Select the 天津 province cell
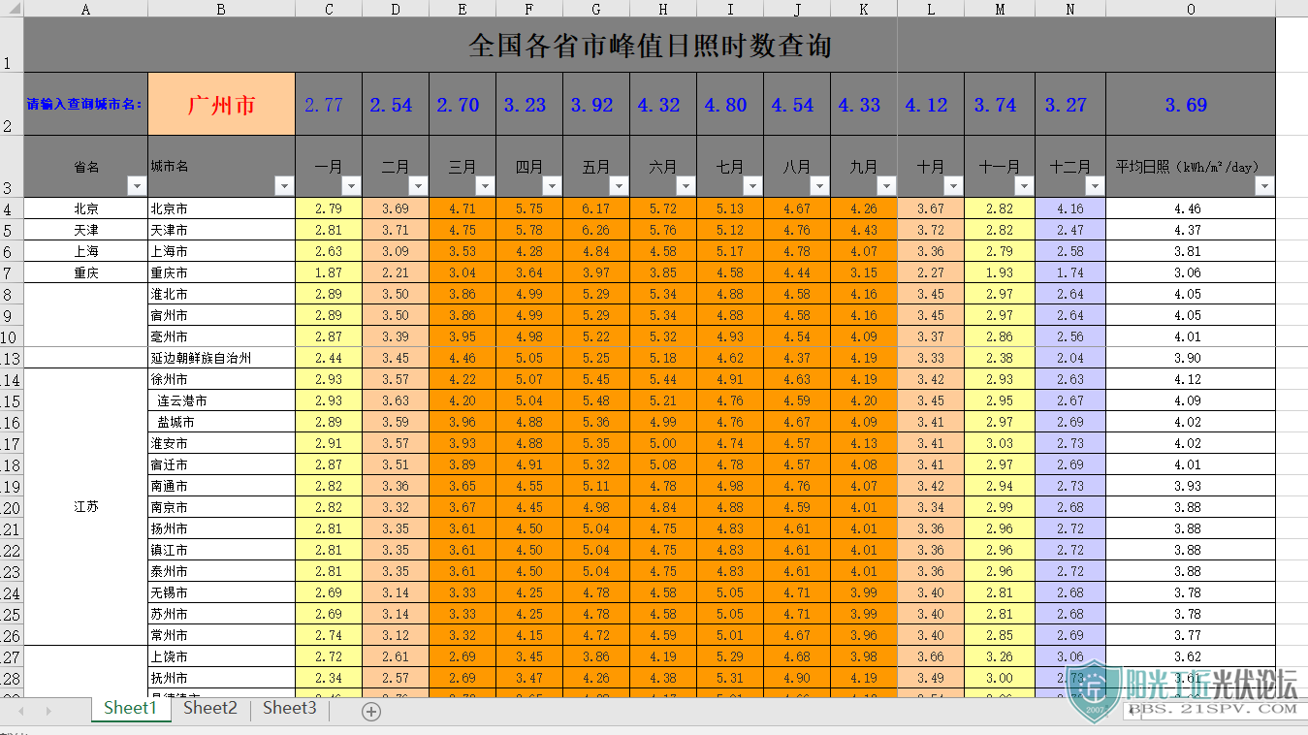This screenshot has width=1308, height=735. coord(85,230)
